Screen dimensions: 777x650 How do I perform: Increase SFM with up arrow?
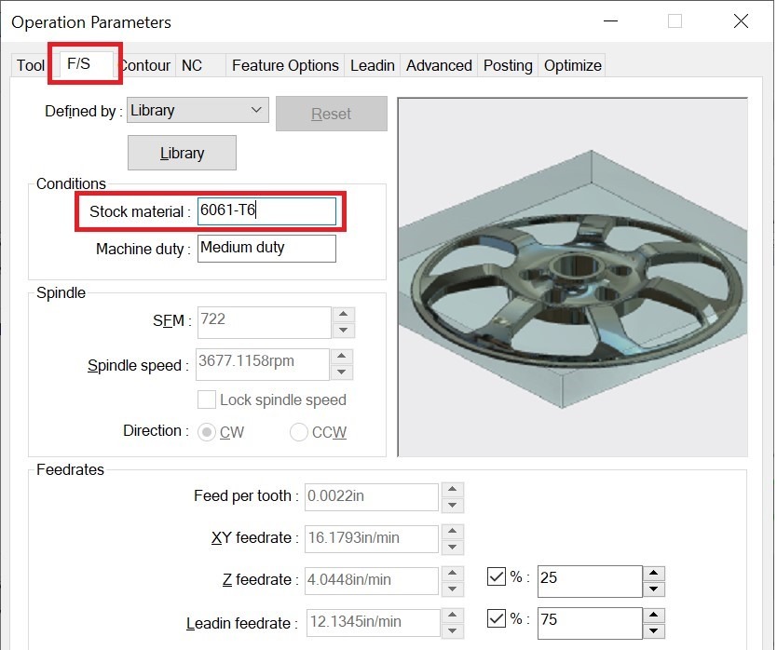(x=344, y=314)
